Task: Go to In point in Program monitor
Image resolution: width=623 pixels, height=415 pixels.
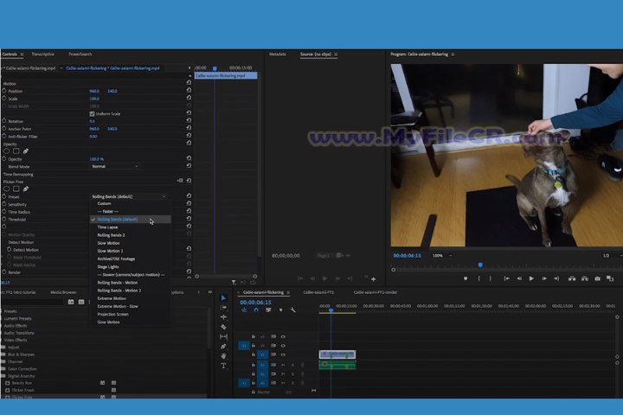Action: point(506,278)
